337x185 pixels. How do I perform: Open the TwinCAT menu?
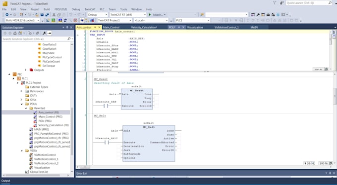tap(90, 9)
